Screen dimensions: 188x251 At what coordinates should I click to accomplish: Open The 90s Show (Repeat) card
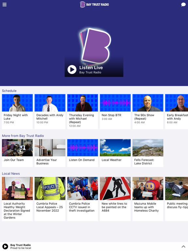(148, 111)
